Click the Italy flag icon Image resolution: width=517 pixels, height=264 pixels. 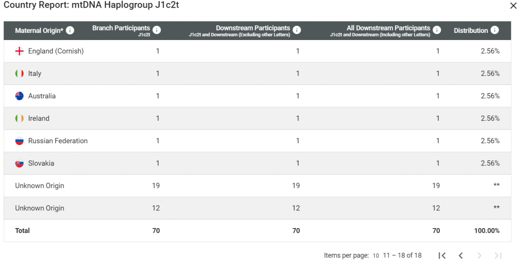(x=20, y=74)
